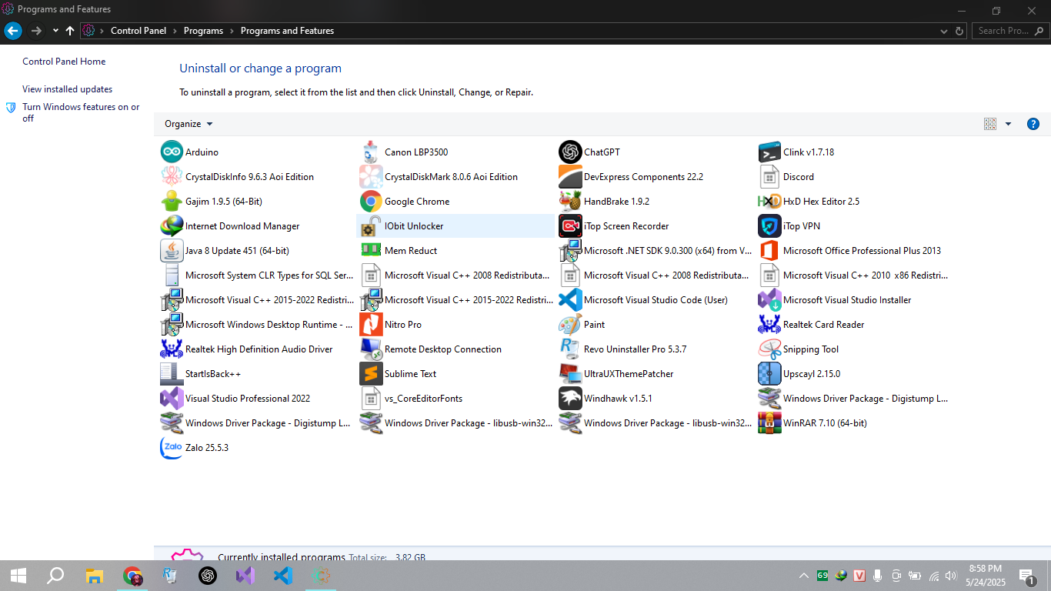Image resolution: width=1051 pixels, height=591 pixels.
Task: Click the iTop VPN shield icon
Action: pyautogui.click(x=769, y=225)
